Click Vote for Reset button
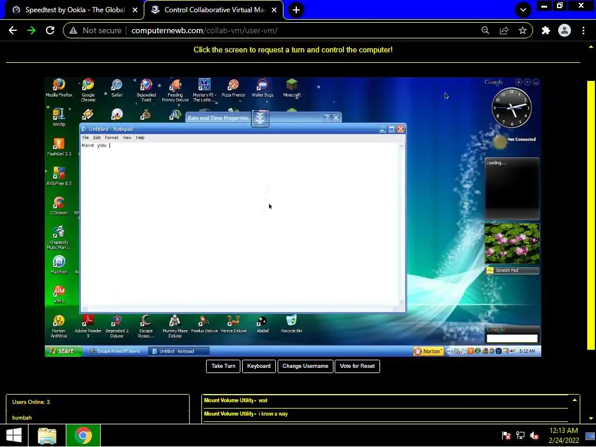The image size is (596, 447). click(357, 366)
